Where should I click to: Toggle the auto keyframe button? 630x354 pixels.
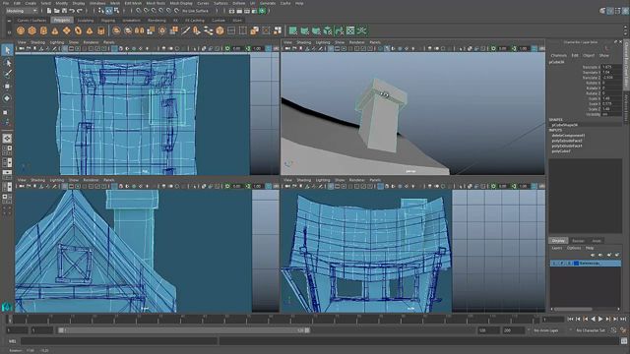click(623, 330)
